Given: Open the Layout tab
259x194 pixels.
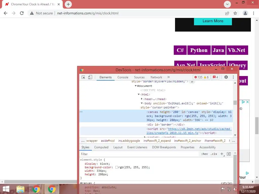Looking at the screenshot, I should (x=118, y=147).
